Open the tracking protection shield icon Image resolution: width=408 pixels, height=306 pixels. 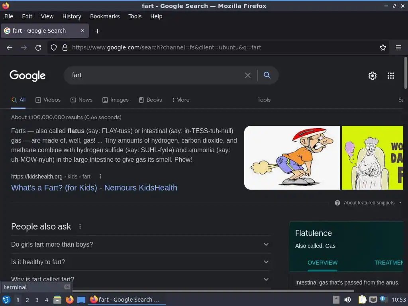(x=54, y=47)
